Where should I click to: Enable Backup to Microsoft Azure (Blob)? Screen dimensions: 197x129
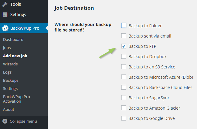(124, 77)
